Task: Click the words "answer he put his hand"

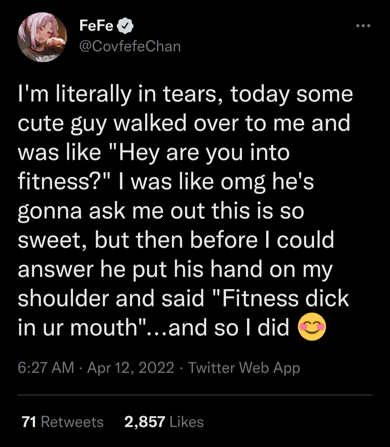Action: click(140, 270)
